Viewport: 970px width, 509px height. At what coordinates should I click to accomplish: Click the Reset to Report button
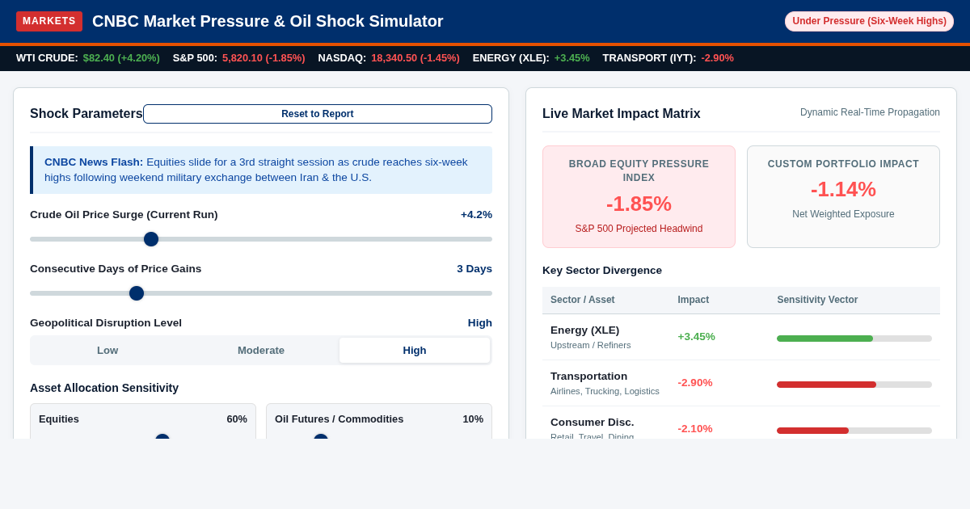pyautogui.click(x=318, y=114)
